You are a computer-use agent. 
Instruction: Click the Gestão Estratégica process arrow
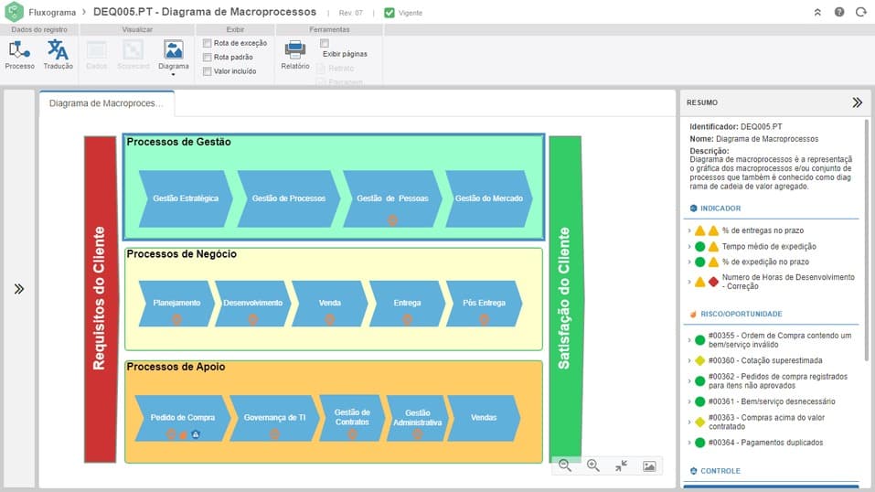[186, 198]
